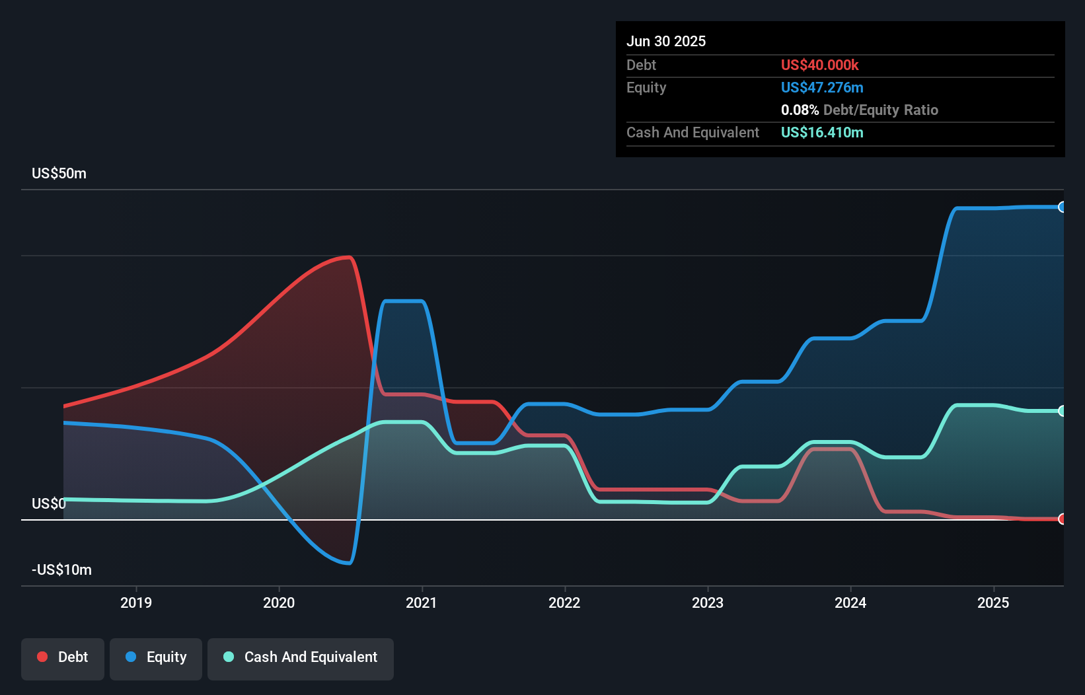Toggle the Equity series legend button
1085x695 pixels.
156,659
